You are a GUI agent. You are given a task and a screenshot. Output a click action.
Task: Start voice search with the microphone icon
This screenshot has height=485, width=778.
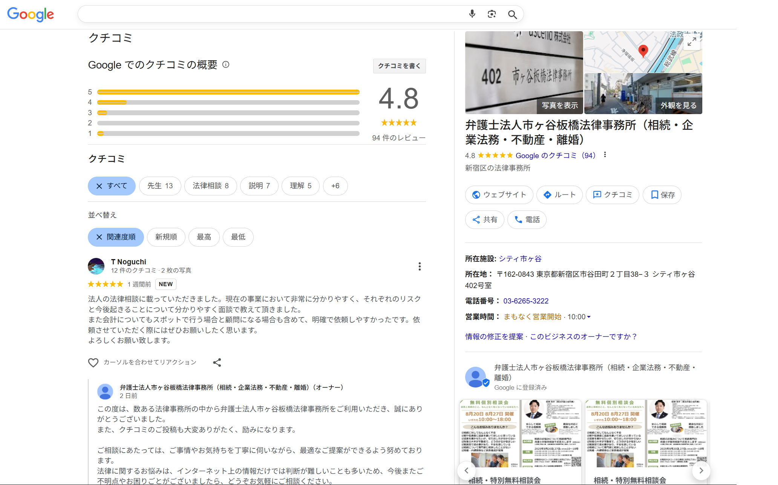pyautogui.click(x=472, y=14)
